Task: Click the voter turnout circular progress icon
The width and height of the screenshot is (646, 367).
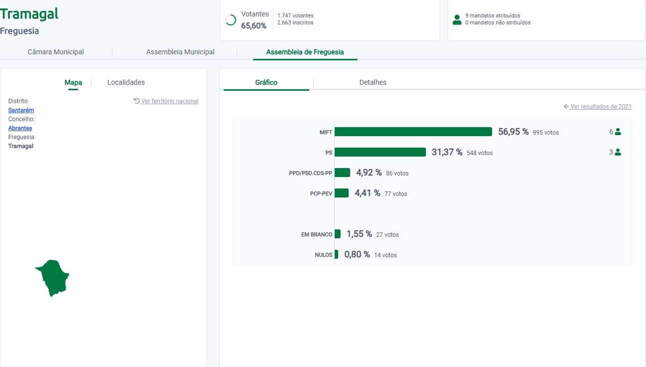Action: point(231,20)
